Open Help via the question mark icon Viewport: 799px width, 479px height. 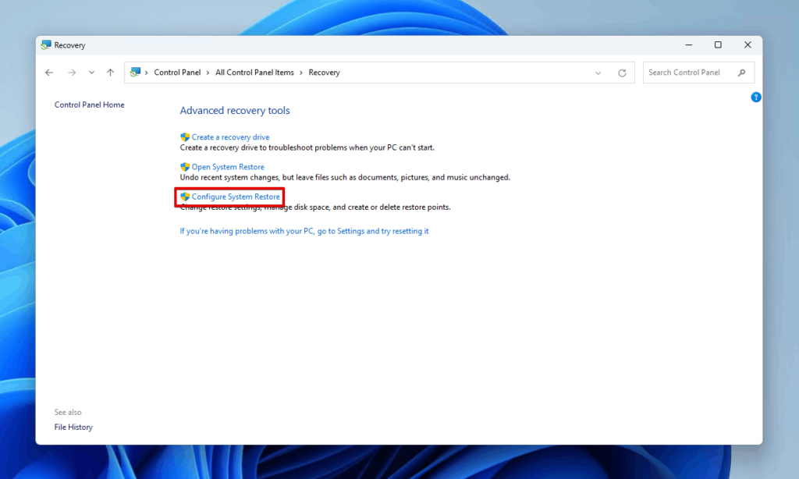755,97
